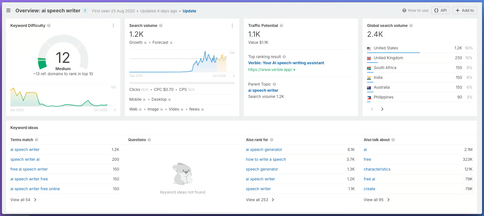Open the hamburger navigation menu

[x=8, y=10]
